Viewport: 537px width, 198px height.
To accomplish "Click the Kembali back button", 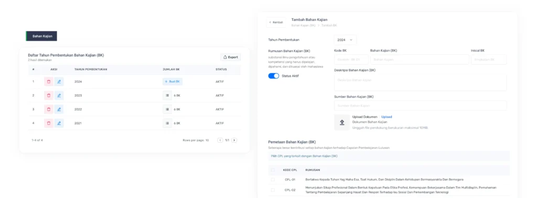I will [276, 22].
